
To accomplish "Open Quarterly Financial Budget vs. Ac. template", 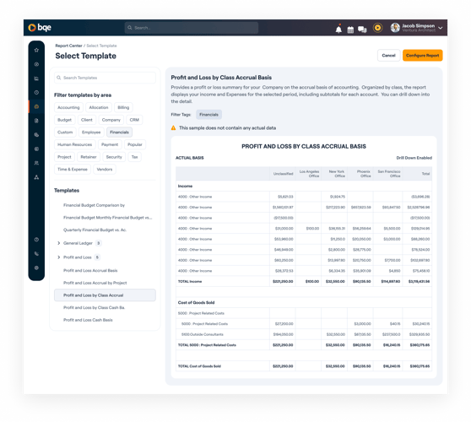I will click(95, 230).
